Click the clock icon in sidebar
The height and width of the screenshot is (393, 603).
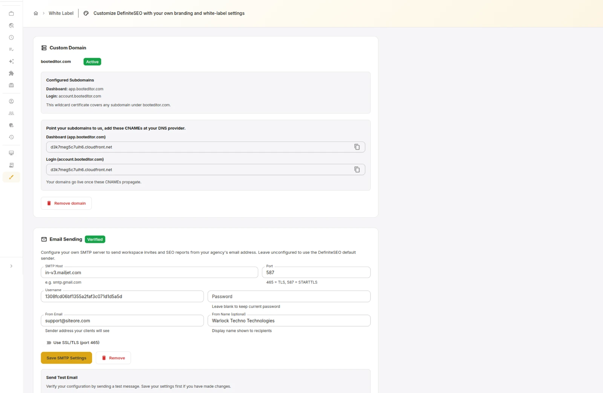pyautogui.click(x=11, y=37)
